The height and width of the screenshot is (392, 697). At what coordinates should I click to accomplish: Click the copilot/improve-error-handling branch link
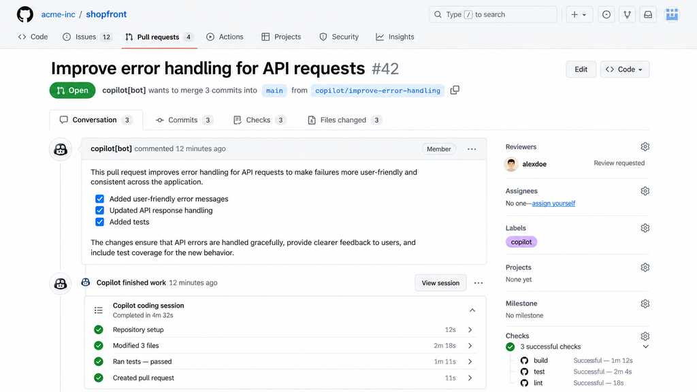(377, 91)
